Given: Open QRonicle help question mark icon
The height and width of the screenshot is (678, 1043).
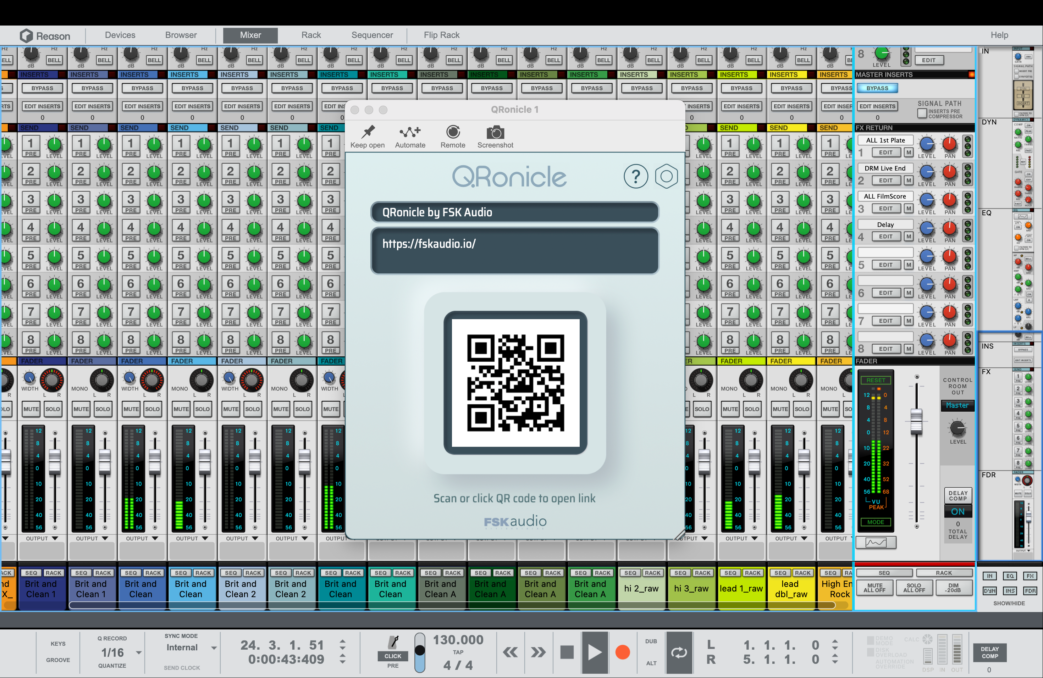Looking at the screenshot, I should tap(635, 177).
